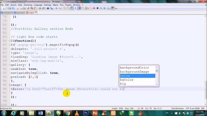This screenshot has height=116, width=207.
Task: Collapse the fold marker on line 85
Action: coord(10,45)
